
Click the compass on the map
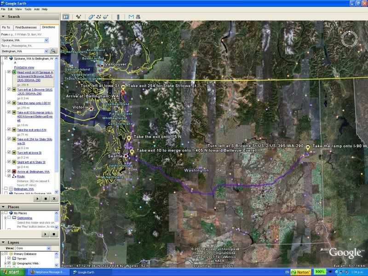pyautogui.click(x=350, y=39)
